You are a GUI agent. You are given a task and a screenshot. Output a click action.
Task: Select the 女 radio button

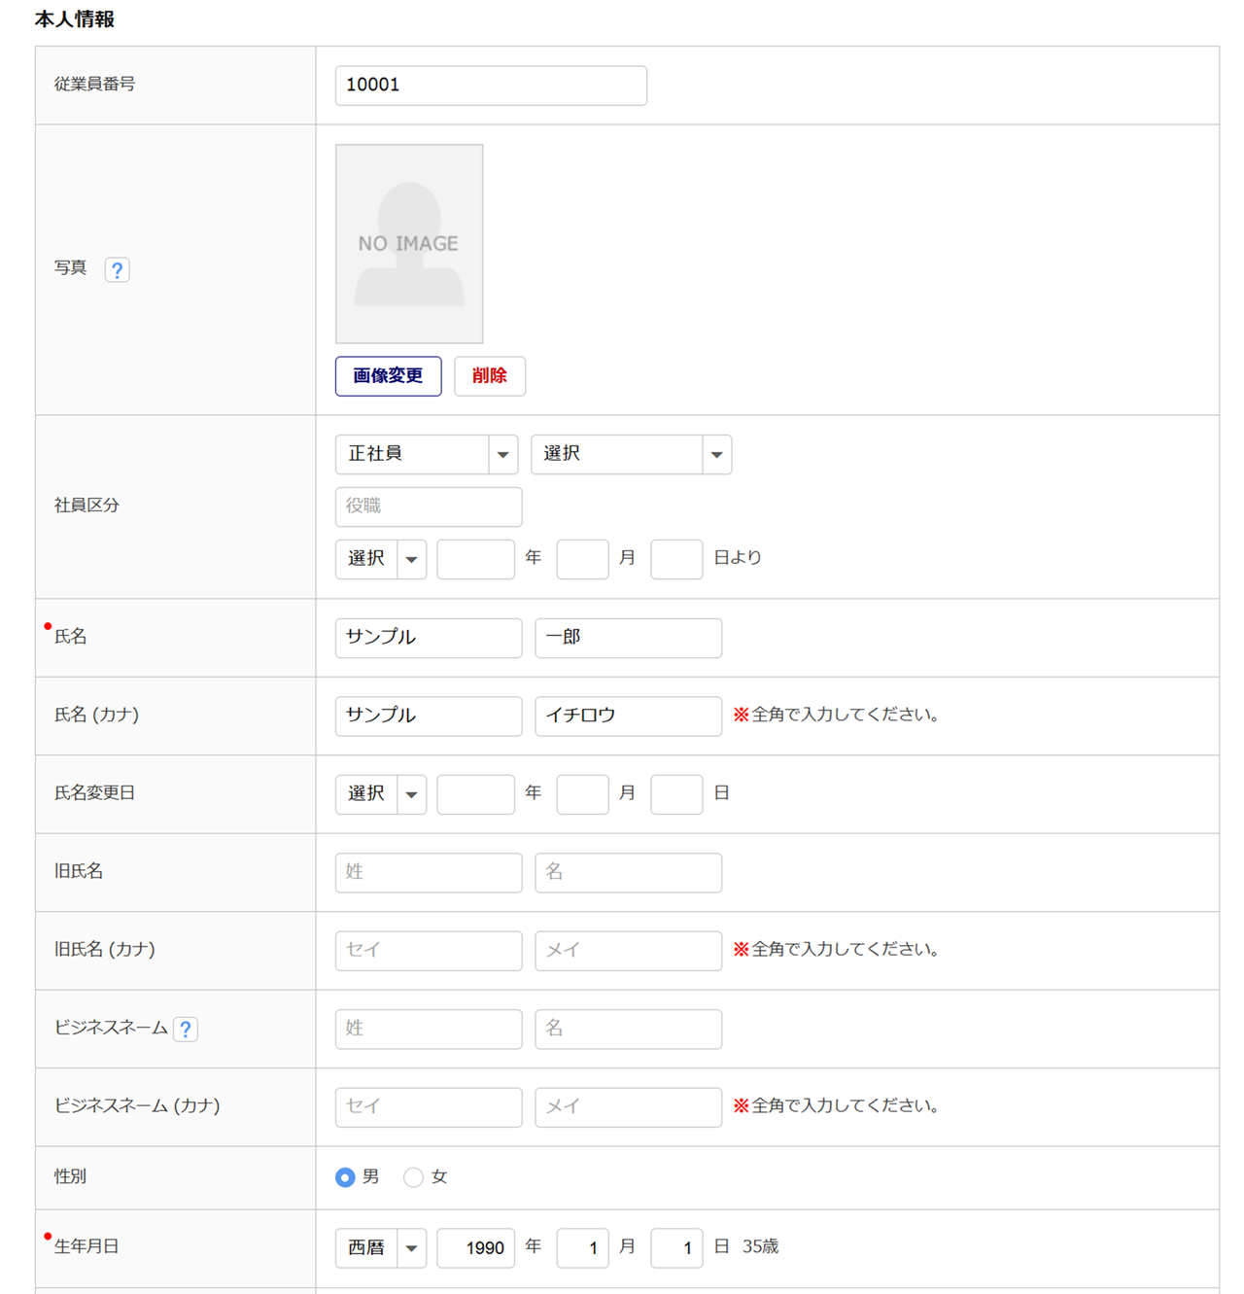(413, 1177)
